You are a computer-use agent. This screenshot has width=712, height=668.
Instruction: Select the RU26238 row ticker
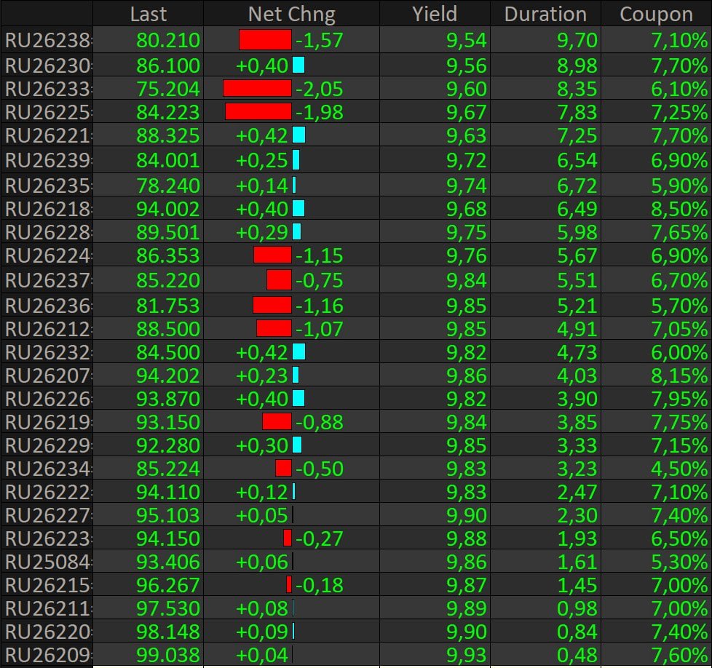47,40
